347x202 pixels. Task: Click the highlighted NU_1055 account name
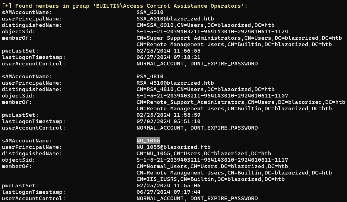pyautogui.click(x=148, y=141)
